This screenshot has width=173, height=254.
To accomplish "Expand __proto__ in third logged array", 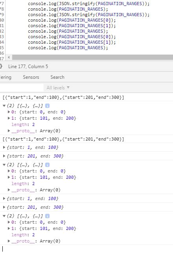I will click(9, 241).
